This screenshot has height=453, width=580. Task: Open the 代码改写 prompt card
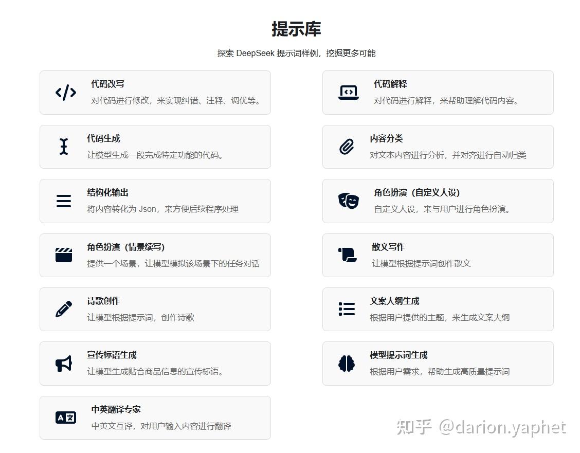[x=155, y=93]
